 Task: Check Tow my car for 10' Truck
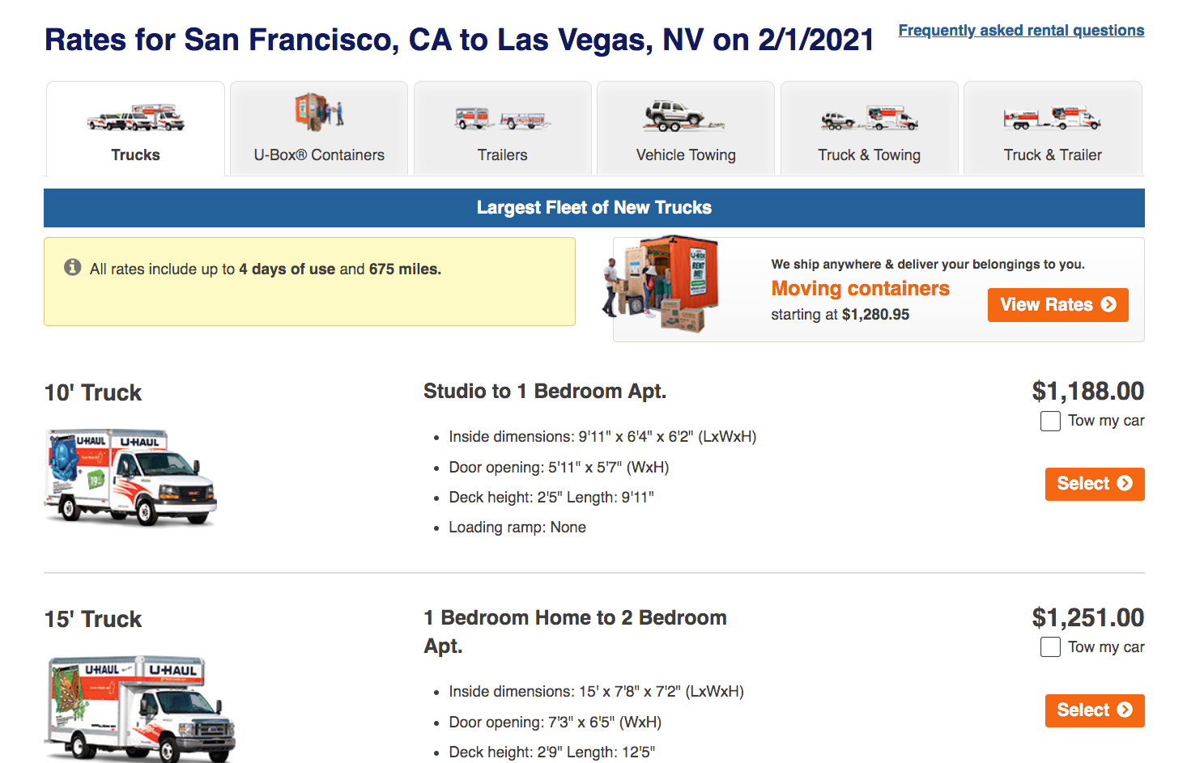tap(1050, 422)
